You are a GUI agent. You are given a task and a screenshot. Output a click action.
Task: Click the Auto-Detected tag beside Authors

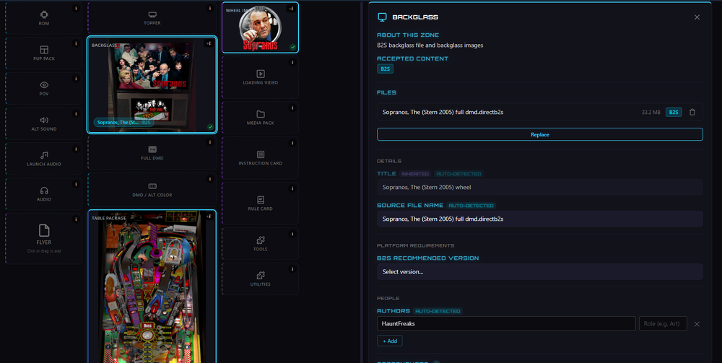tap(438, 311)
